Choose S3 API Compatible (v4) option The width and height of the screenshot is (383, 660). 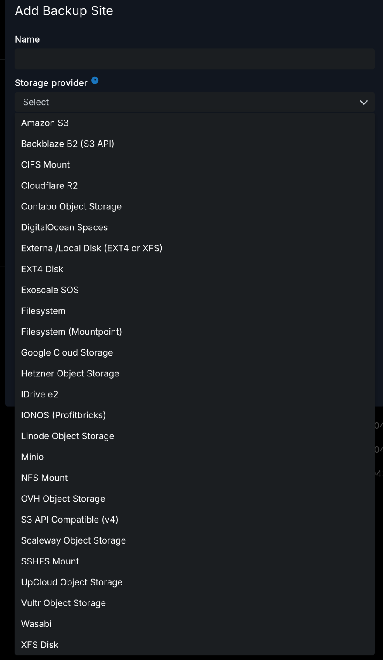(x=70, y=520)
